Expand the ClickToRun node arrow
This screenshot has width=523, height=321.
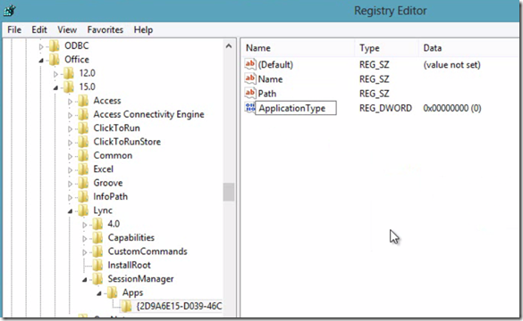coord(70,128)
